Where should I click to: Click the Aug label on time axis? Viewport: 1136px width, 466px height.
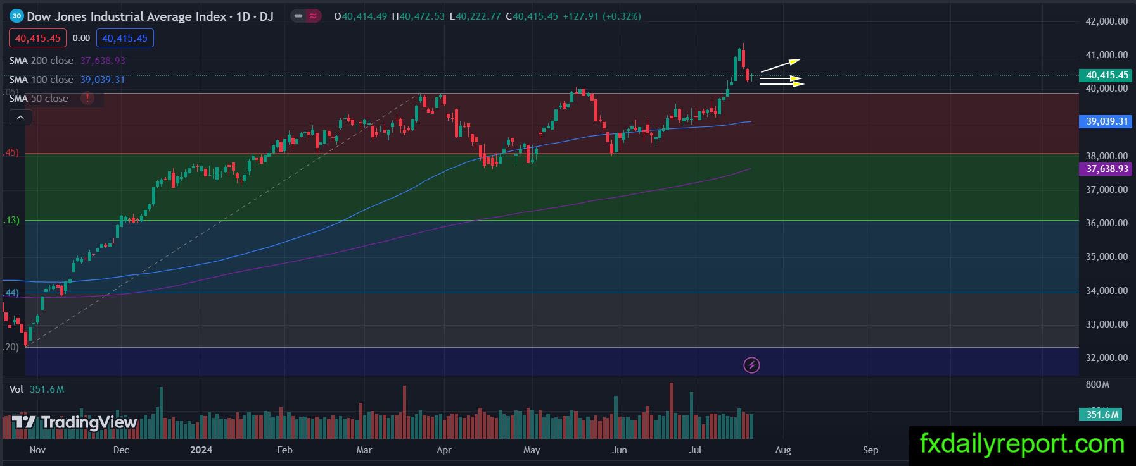(783, 450)
